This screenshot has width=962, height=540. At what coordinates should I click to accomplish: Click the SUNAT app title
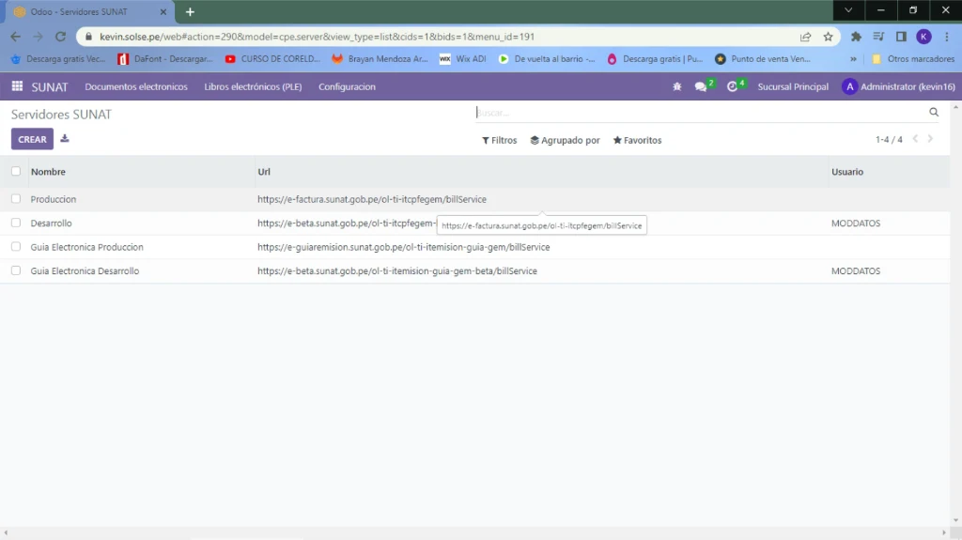point(50,86)
